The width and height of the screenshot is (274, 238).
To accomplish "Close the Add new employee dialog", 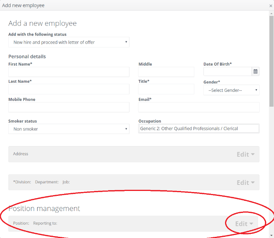I will [x=271, y=6].
